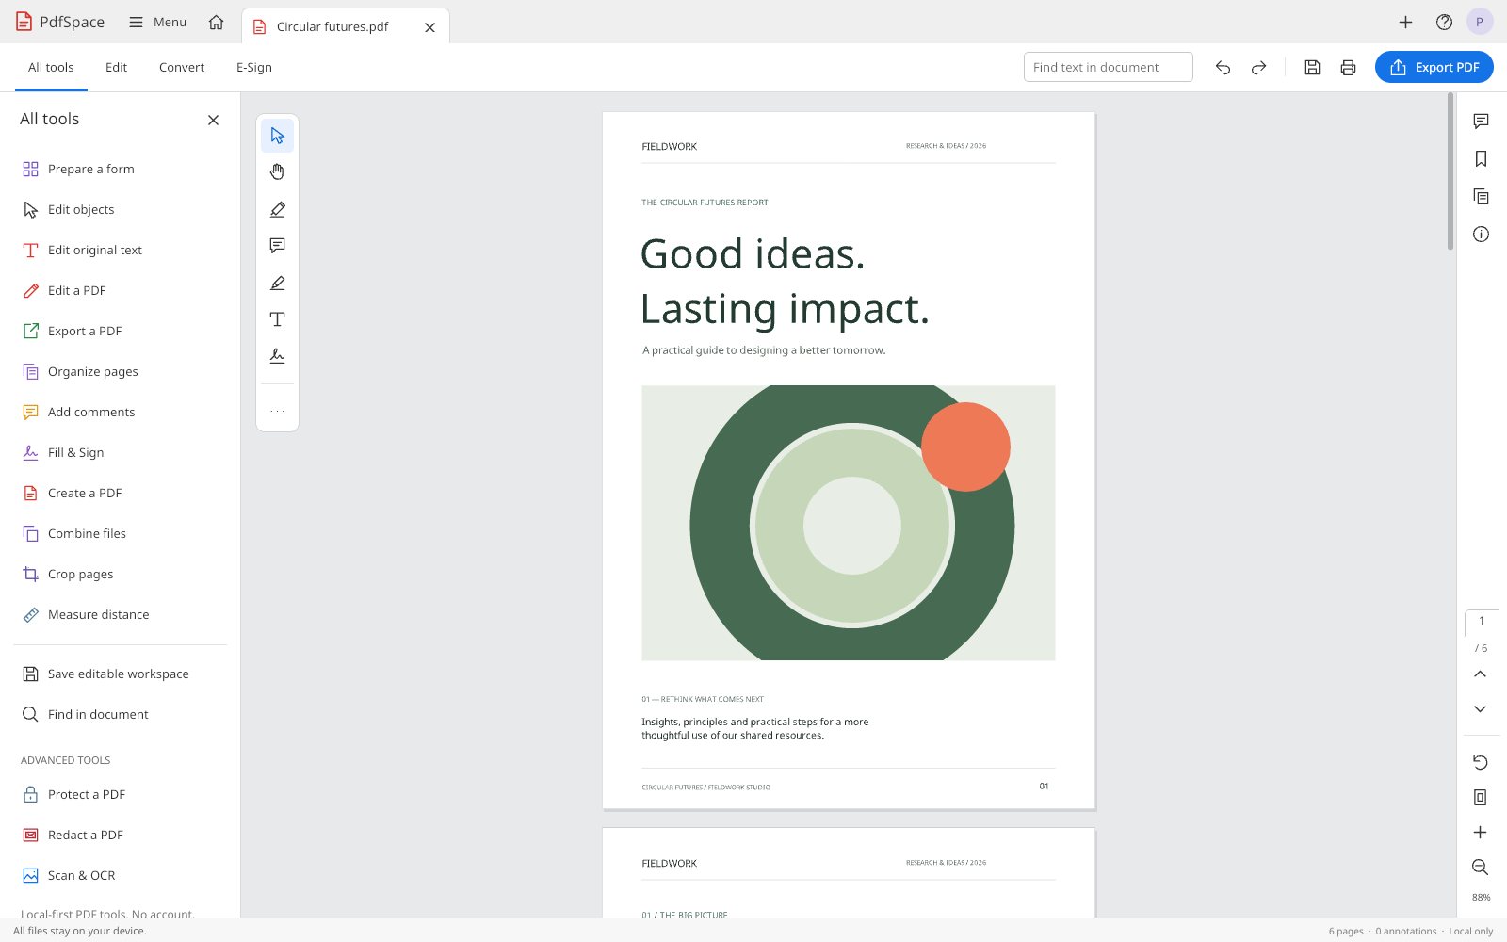Click the current page number box
The width and height of the screenshot is (1507, 942).
(x=1481, y=622)
